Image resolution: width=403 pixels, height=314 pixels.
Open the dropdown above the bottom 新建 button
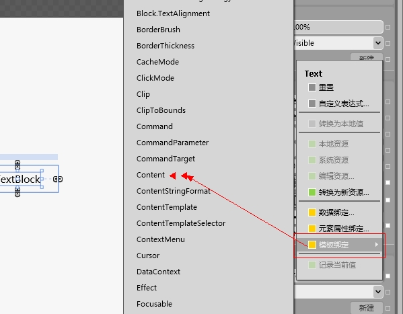378,292
